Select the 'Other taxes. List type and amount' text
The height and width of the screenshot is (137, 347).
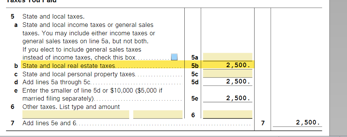point(71,107)
